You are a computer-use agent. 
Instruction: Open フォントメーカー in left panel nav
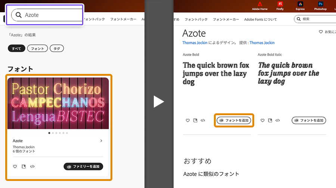pos(123,19)
